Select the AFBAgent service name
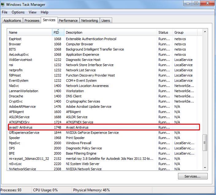 pyautogui.click(x=17, y=112)
